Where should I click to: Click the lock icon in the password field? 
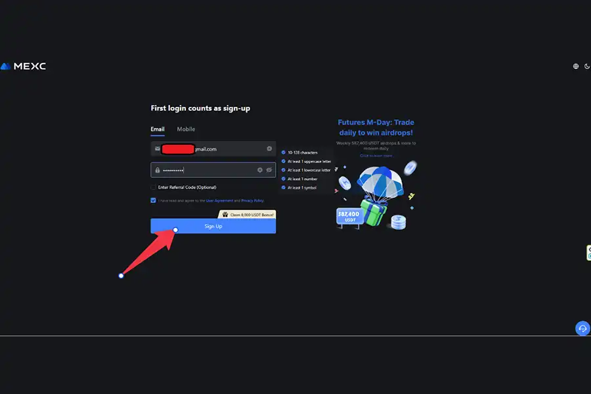158,170
